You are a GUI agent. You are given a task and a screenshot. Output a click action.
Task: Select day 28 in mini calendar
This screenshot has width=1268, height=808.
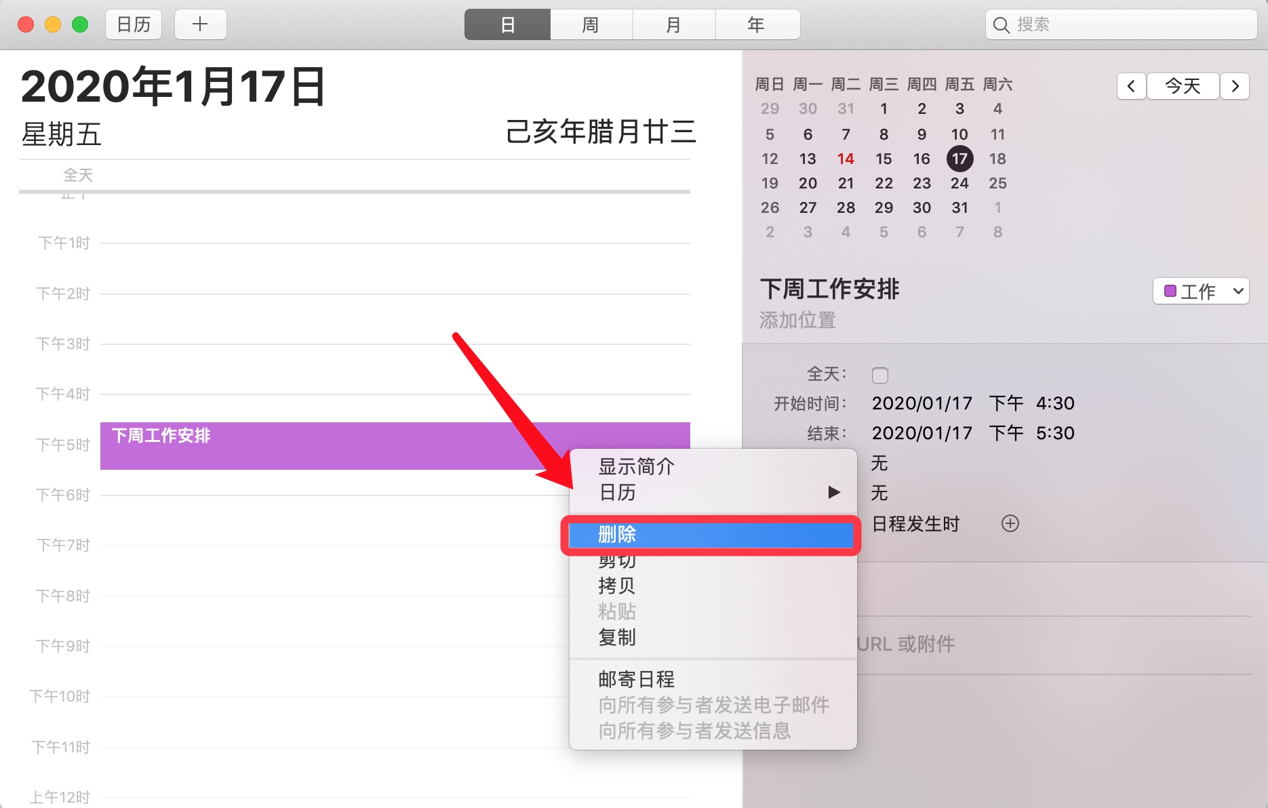tap(846, 207)
